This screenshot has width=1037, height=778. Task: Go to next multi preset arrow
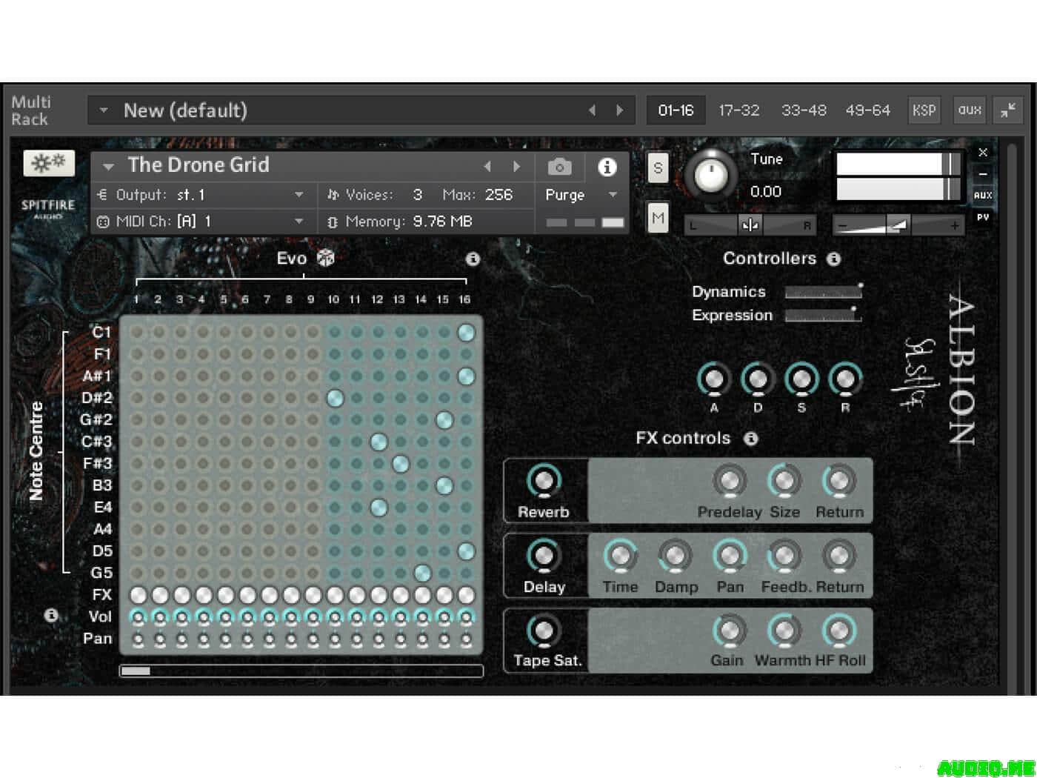(619, 110)
